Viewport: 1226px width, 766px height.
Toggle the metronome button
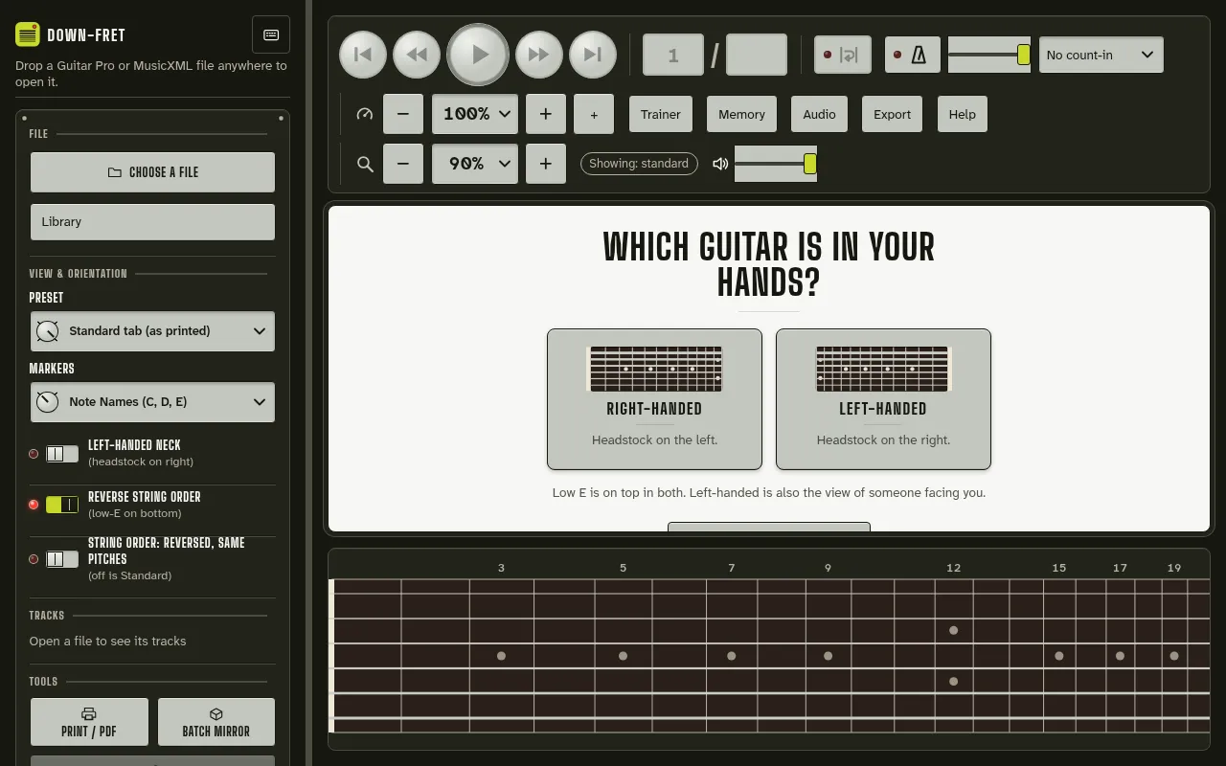coord(912,55)
